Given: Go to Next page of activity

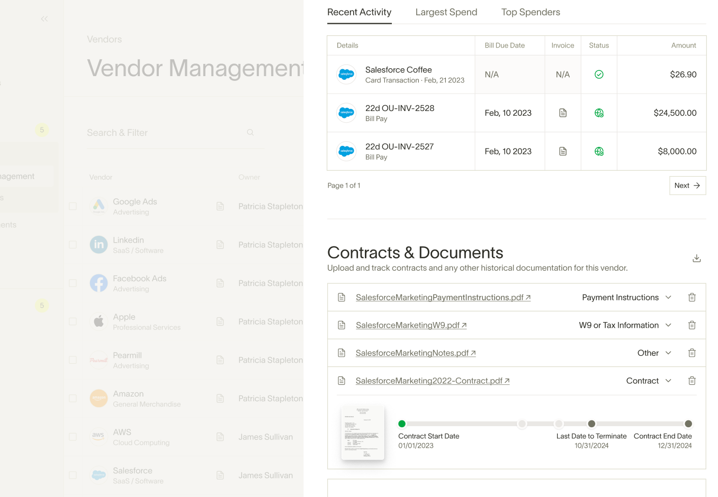Looking at the screenshot, I should point(687,186).
